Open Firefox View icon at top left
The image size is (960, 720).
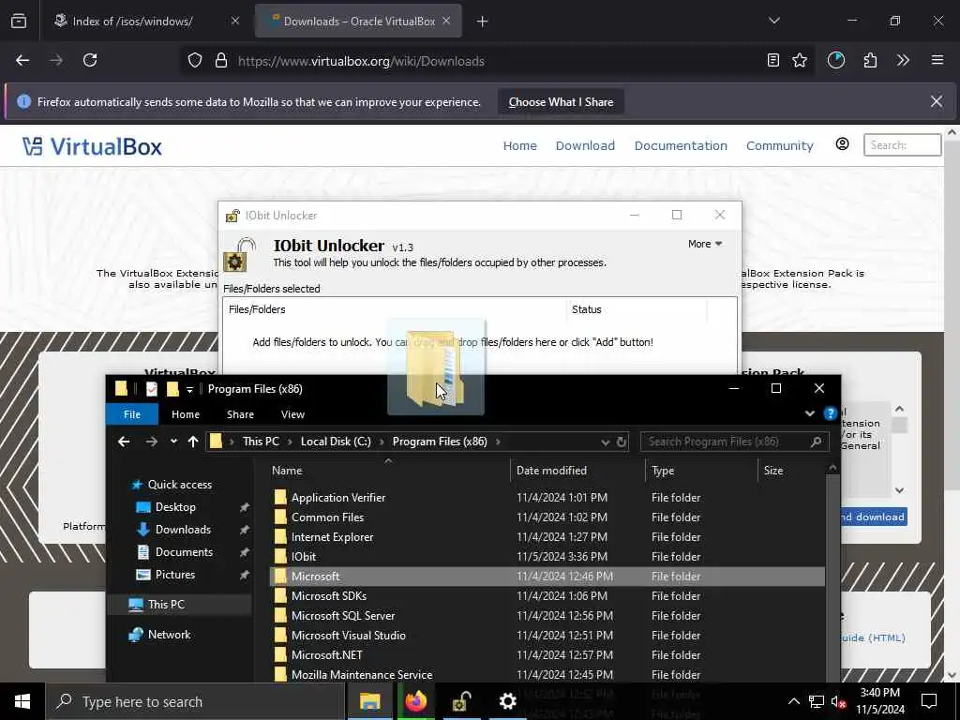pos(19,21)
